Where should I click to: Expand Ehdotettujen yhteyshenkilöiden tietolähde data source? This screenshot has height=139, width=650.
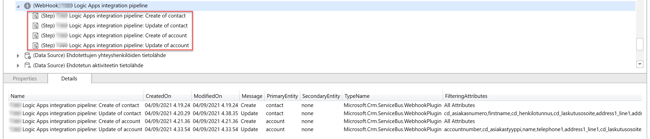click(x=18, y=56)
